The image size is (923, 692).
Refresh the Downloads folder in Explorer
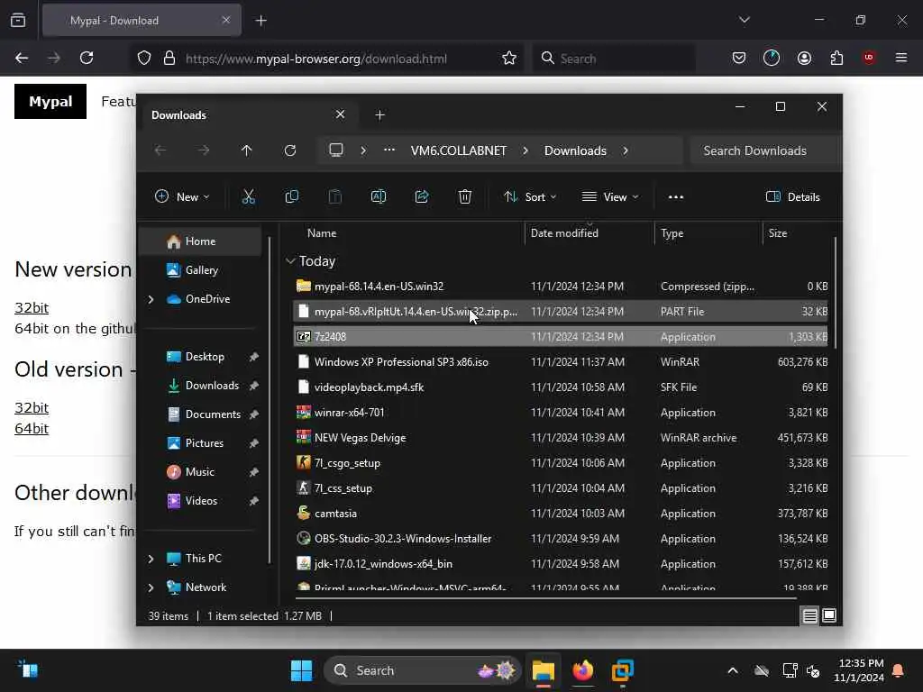290,150
